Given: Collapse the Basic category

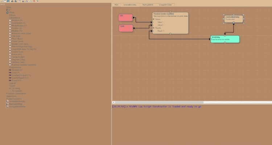Looking at the screenshot, I should click(x=9, y=7).
